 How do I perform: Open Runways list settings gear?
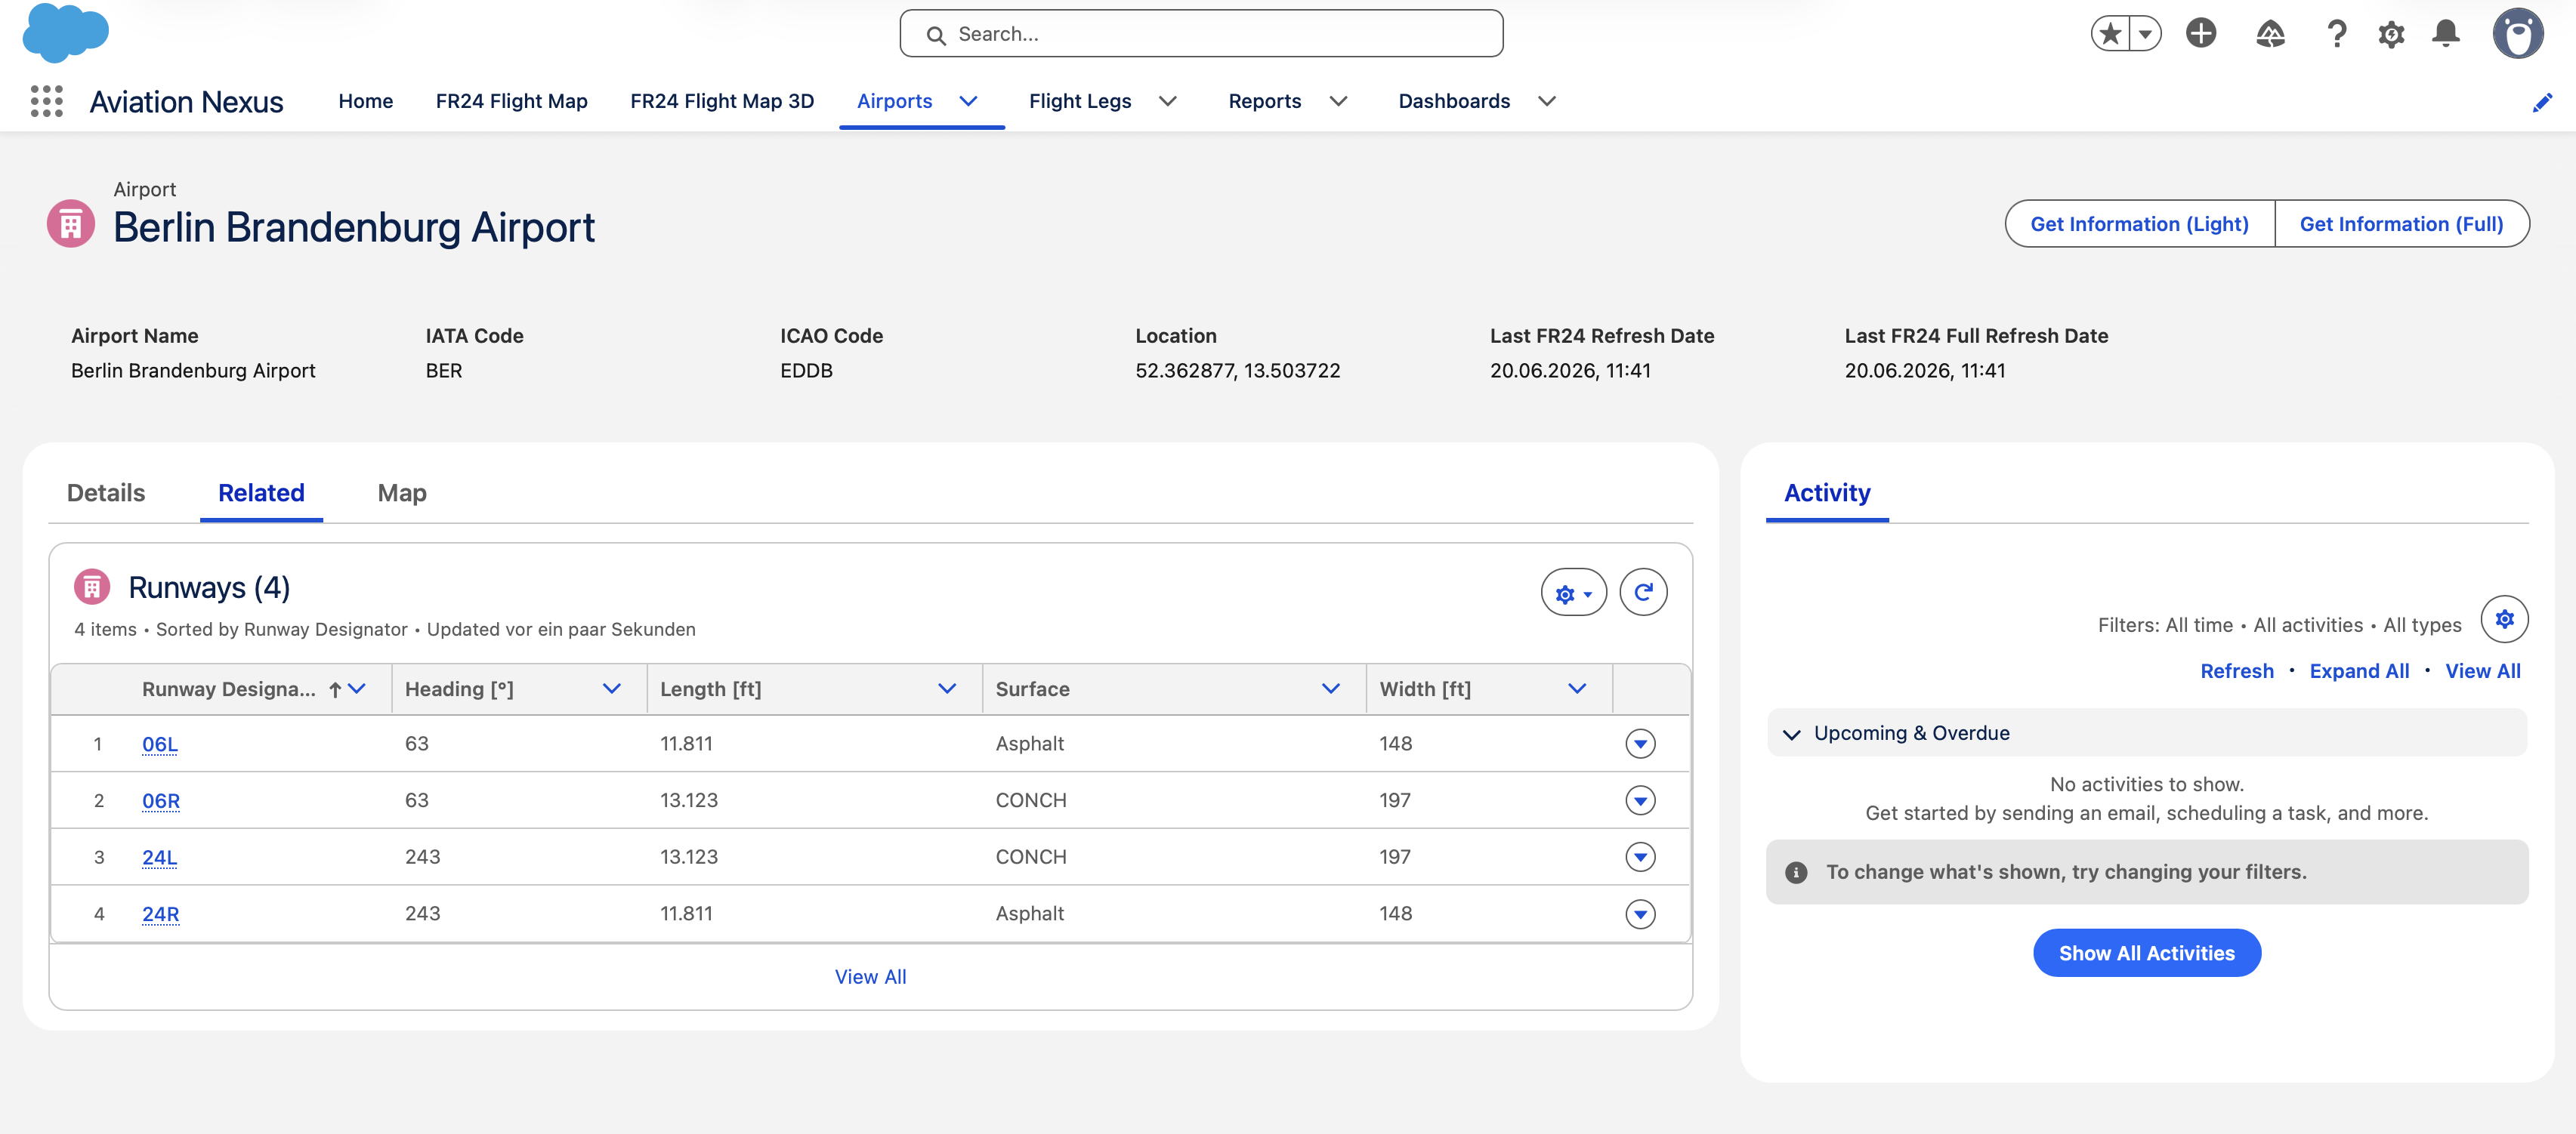click(x=1573, y=593)
